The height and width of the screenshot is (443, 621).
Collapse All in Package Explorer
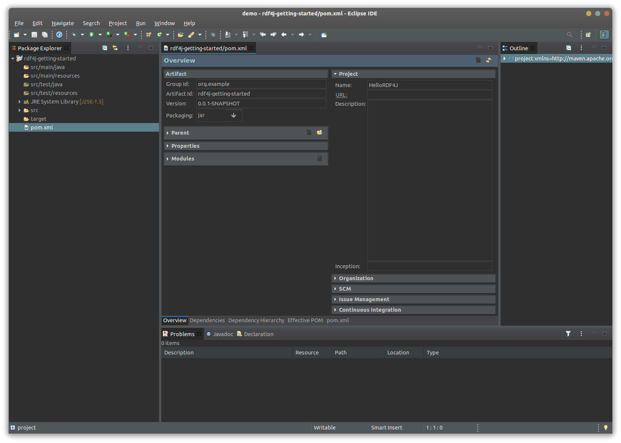105,48
